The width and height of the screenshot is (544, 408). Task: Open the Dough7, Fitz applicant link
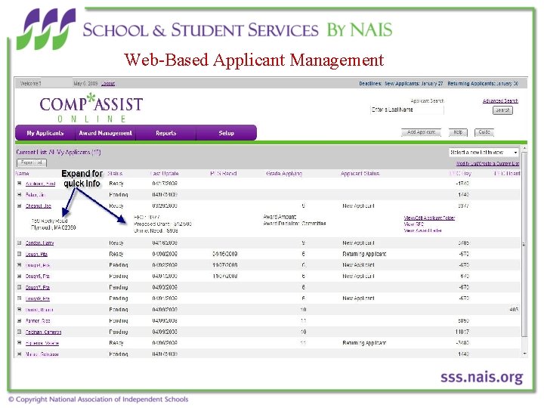38,288
